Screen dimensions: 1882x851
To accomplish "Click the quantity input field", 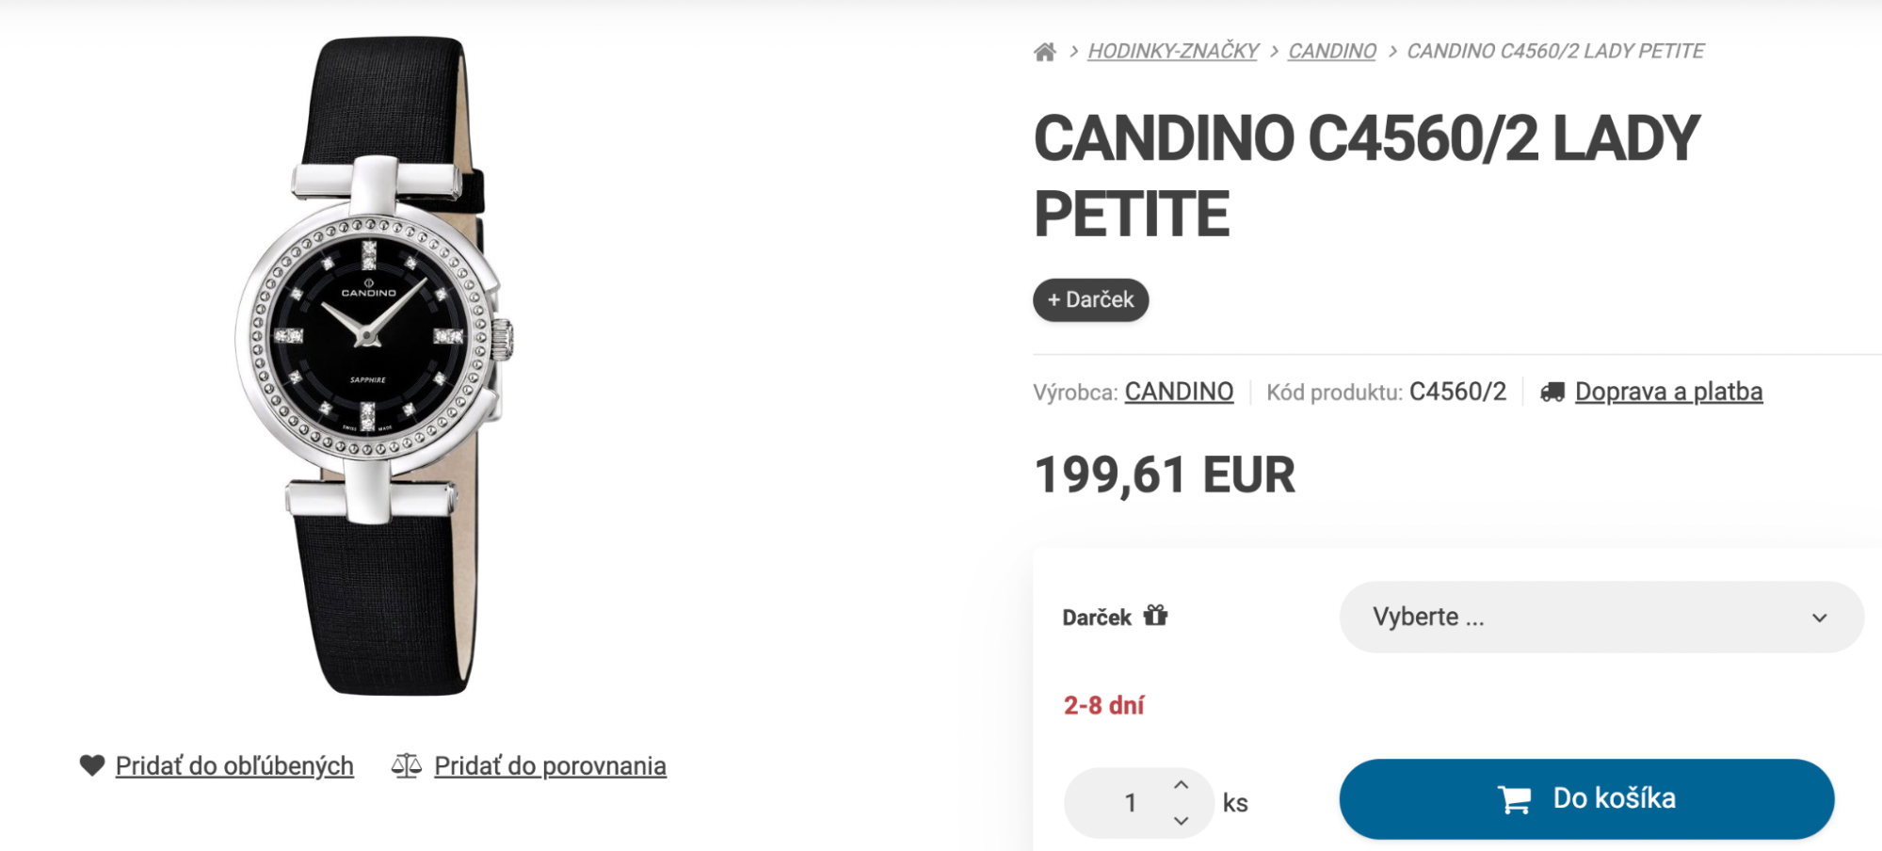I will (1130, 802).
